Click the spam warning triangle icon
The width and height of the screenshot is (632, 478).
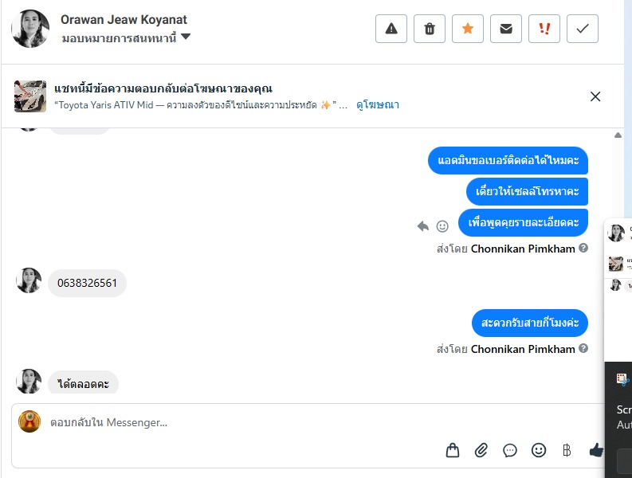pos(391,29)
